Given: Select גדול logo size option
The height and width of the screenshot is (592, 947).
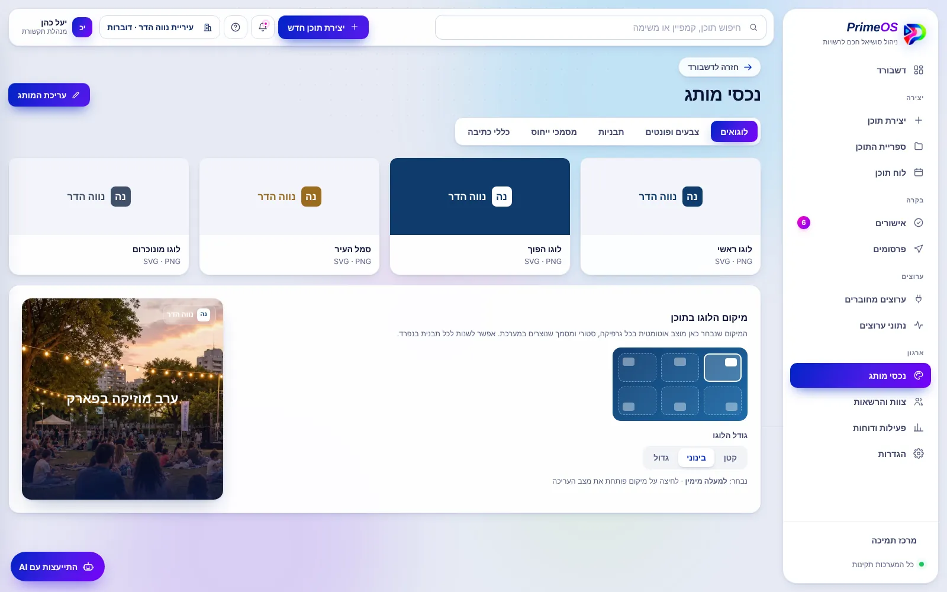Looking at the screenshot, I should point(661,458).
